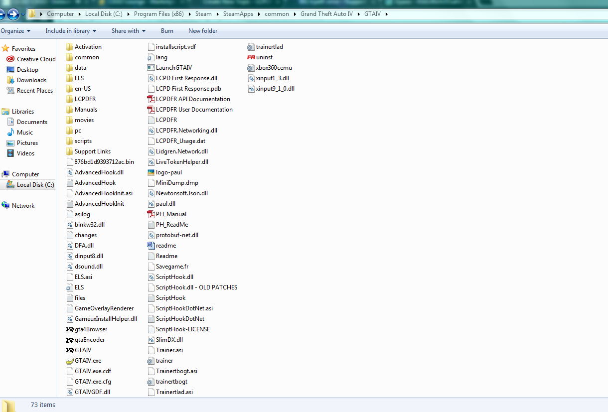Click the Activation folder icon

70,47
